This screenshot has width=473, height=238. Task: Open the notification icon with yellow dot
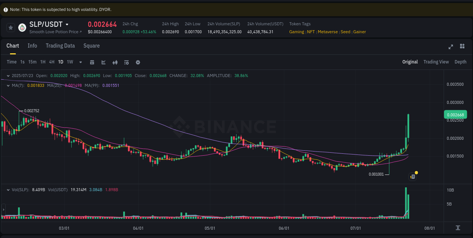(x=412, y=176)
